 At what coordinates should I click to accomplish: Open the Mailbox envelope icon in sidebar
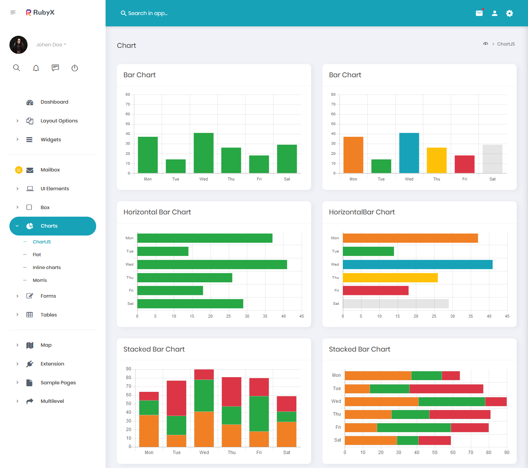(x=30, y=170)
